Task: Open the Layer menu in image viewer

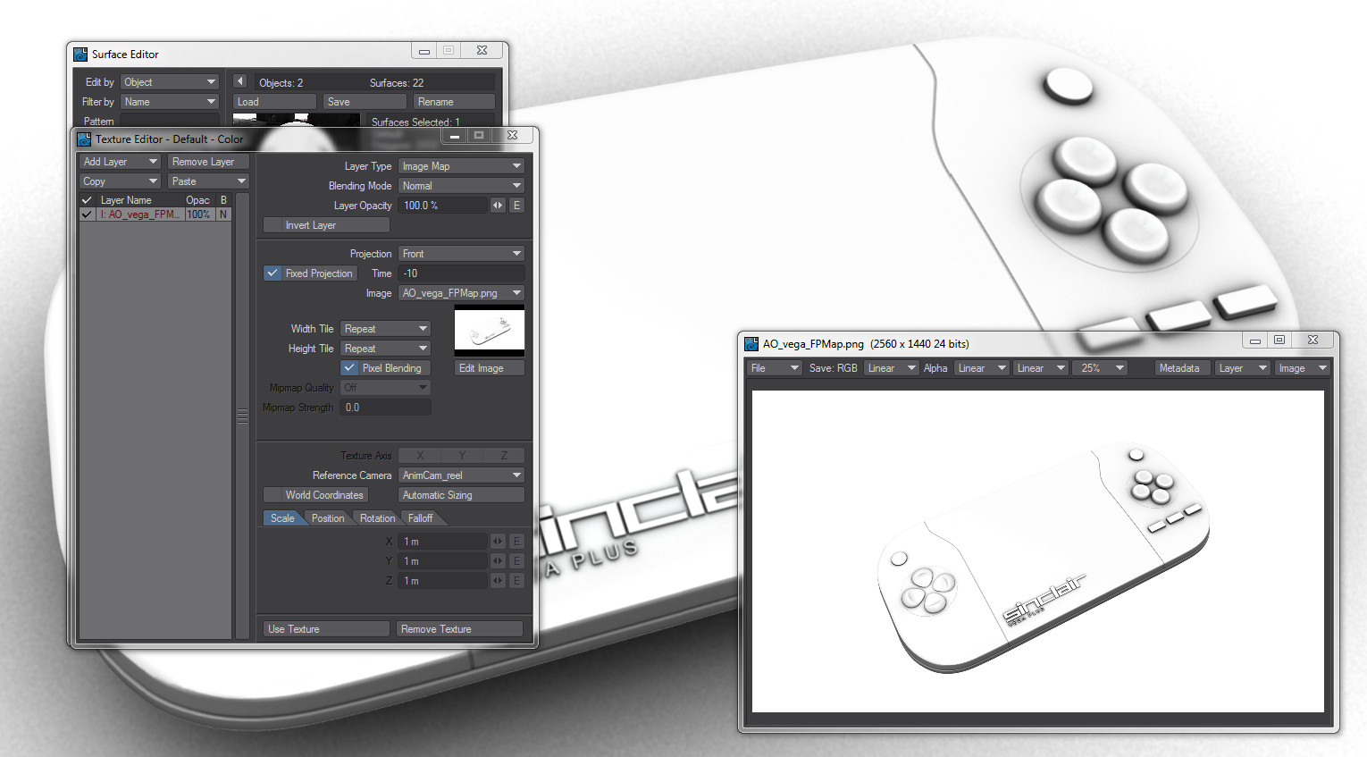Action: pos(1243,368)
